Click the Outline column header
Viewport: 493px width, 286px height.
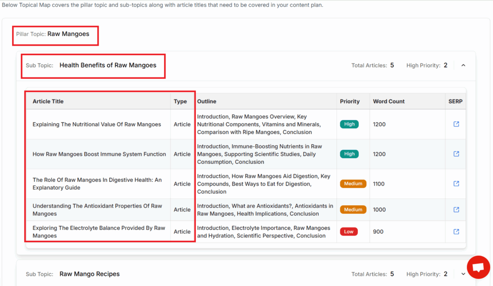click(x=207, y=101)
